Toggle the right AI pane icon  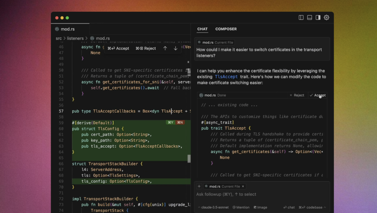coord(318,18)
